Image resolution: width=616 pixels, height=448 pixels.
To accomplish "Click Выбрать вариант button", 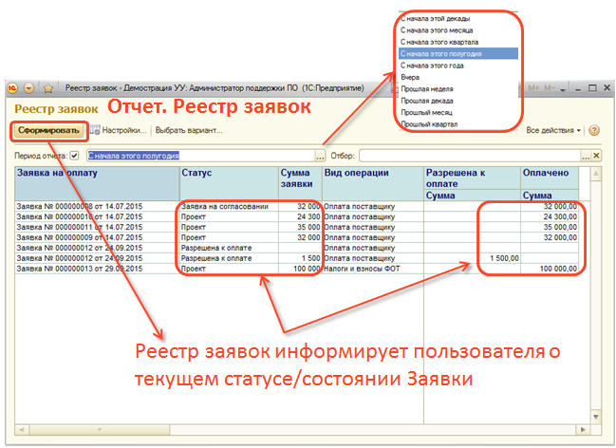I will click(189, 130).
